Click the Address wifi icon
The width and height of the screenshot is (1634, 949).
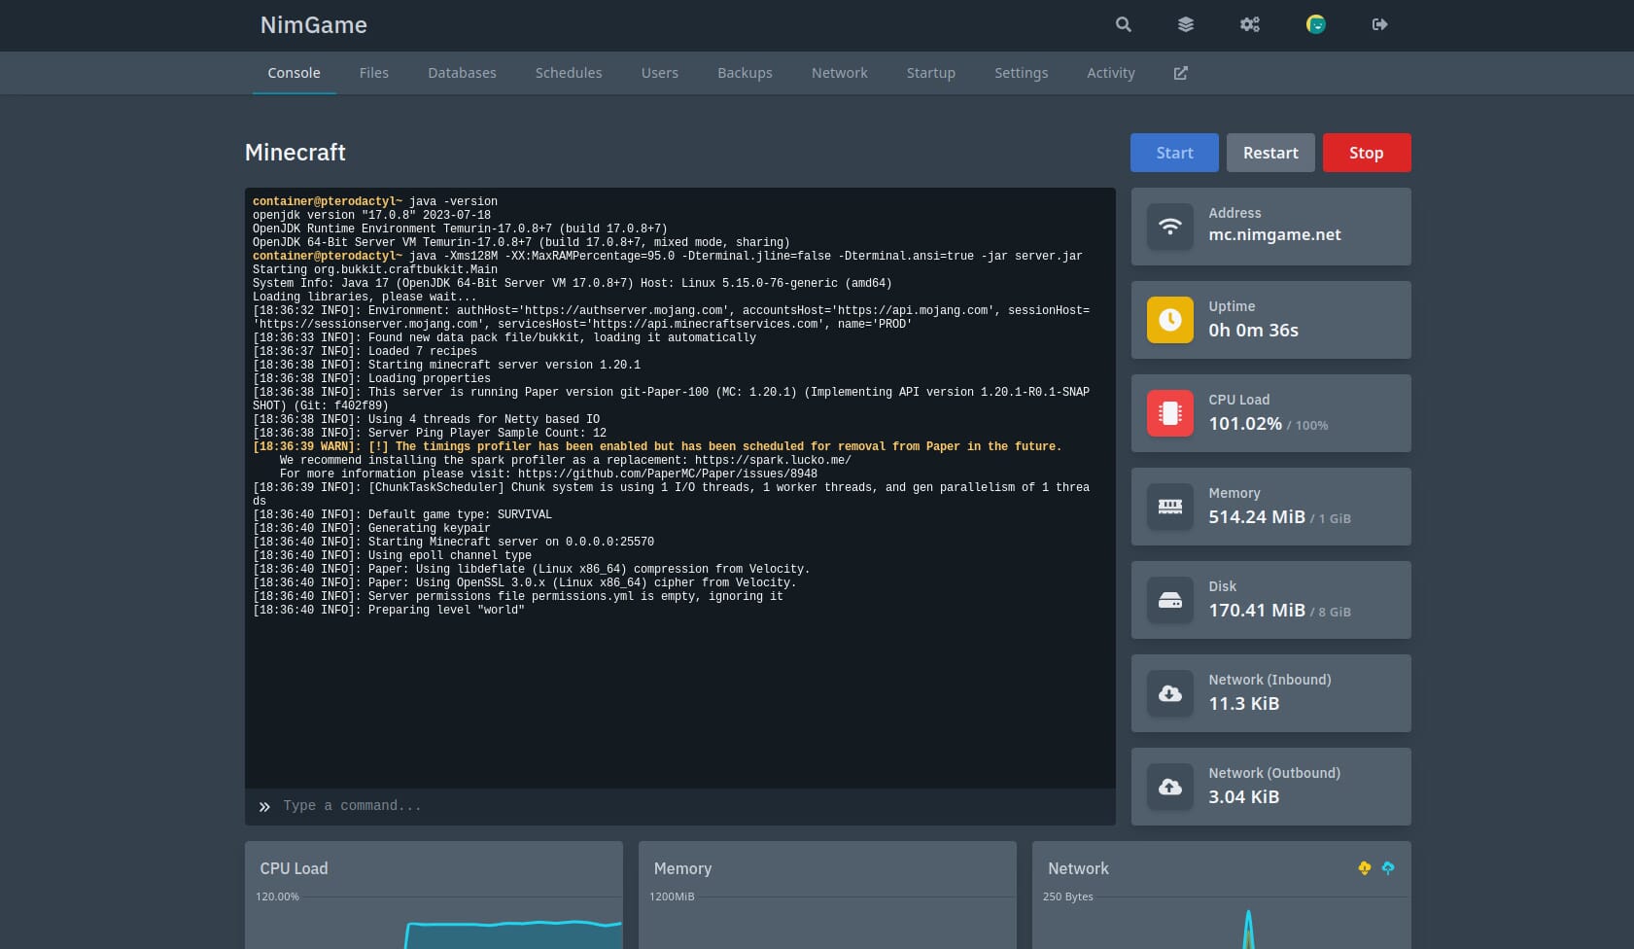pyautogui.click(x=1169, y=227)
